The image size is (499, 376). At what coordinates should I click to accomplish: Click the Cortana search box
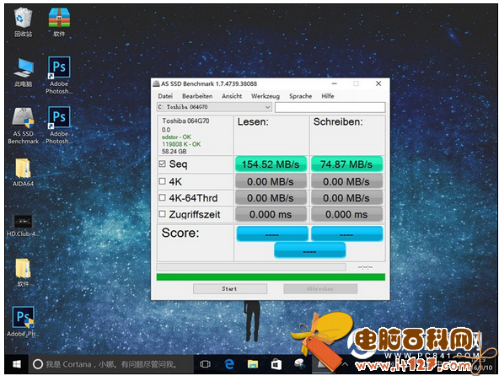[x=112, y=364]
